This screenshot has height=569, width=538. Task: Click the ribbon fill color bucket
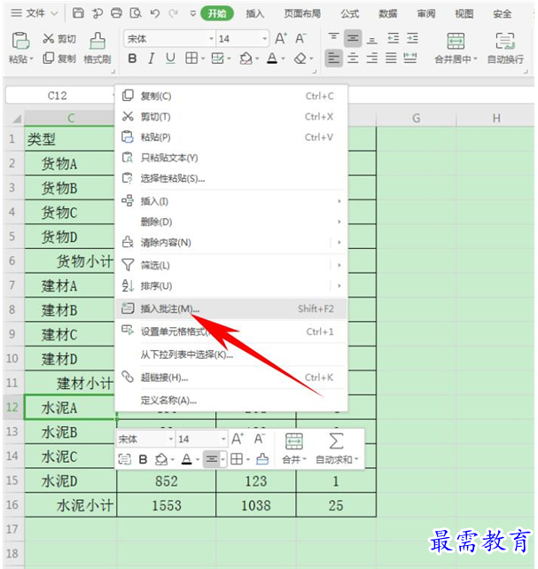click(x=246, y=58)
